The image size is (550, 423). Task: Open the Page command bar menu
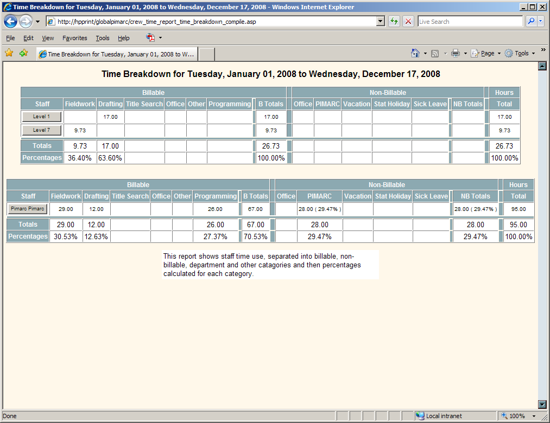[x=486, y=53]
